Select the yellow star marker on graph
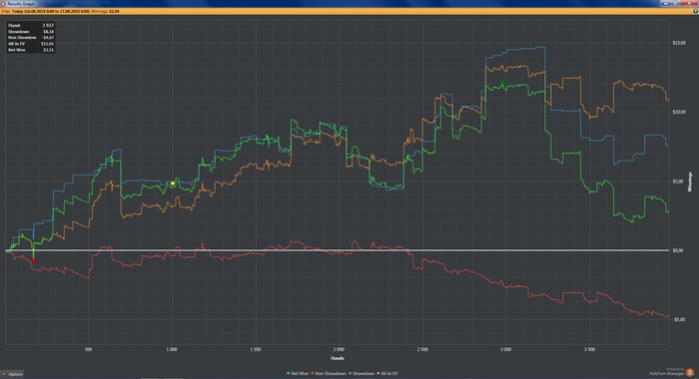This screenshot has width=699, height=379. pos(173,184)
